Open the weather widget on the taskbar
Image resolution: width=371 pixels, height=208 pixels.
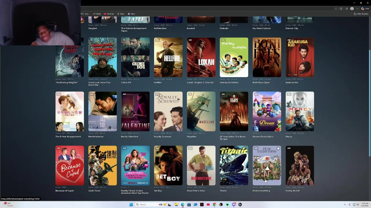7,205
